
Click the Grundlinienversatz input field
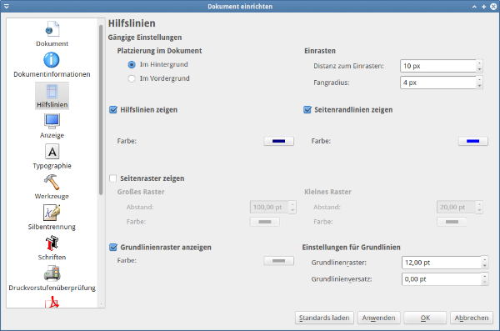[442, 279]
